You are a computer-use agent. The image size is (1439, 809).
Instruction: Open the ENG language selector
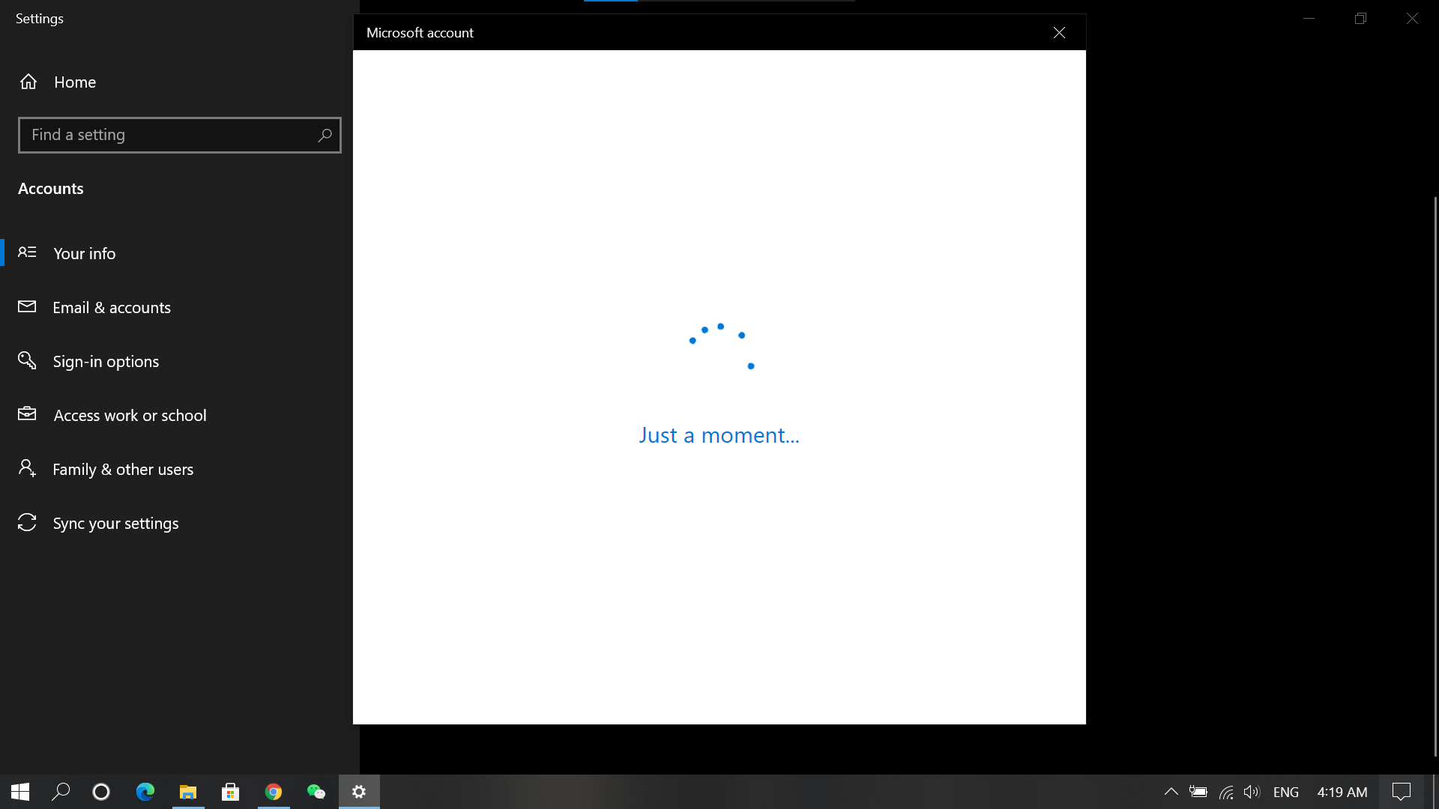tap(1286, 792)
